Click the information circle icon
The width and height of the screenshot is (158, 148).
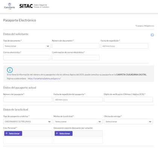[x=10, y=70]
